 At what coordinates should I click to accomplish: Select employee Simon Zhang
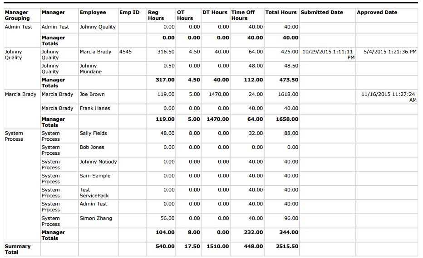tap(95, 219)
